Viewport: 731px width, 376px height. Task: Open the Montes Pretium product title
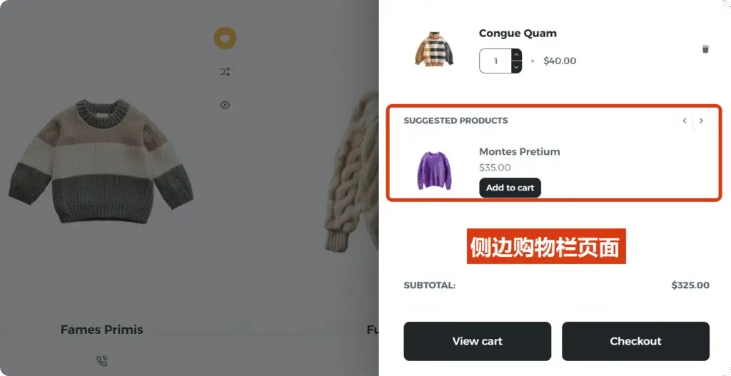(x=520, y=151)
